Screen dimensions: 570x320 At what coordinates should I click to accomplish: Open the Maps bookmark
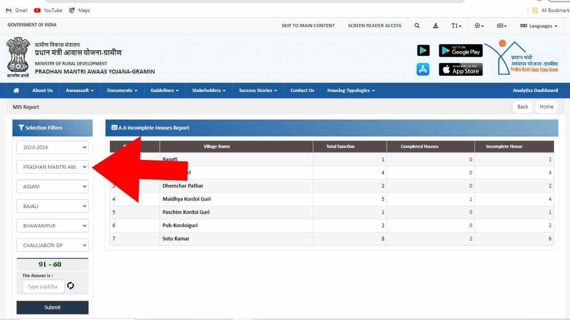(80, 10)
